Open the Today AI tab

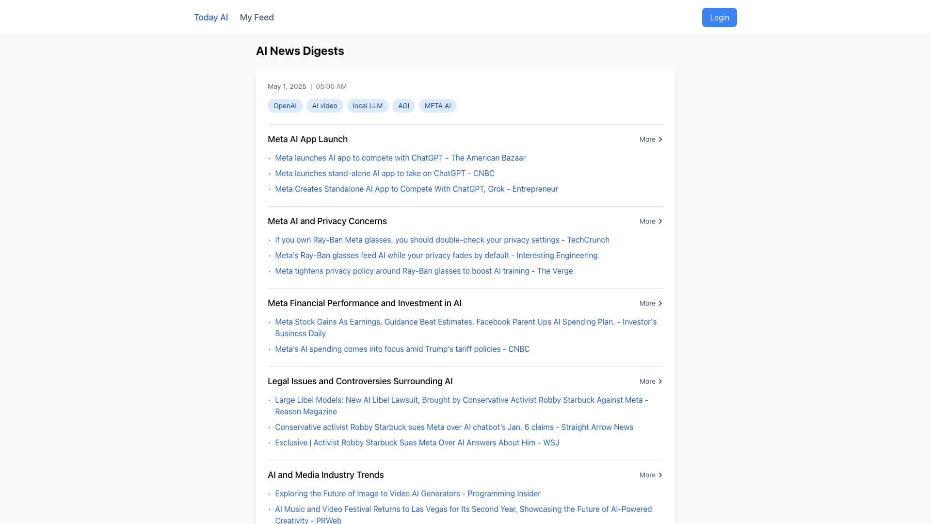click(211, 17)
